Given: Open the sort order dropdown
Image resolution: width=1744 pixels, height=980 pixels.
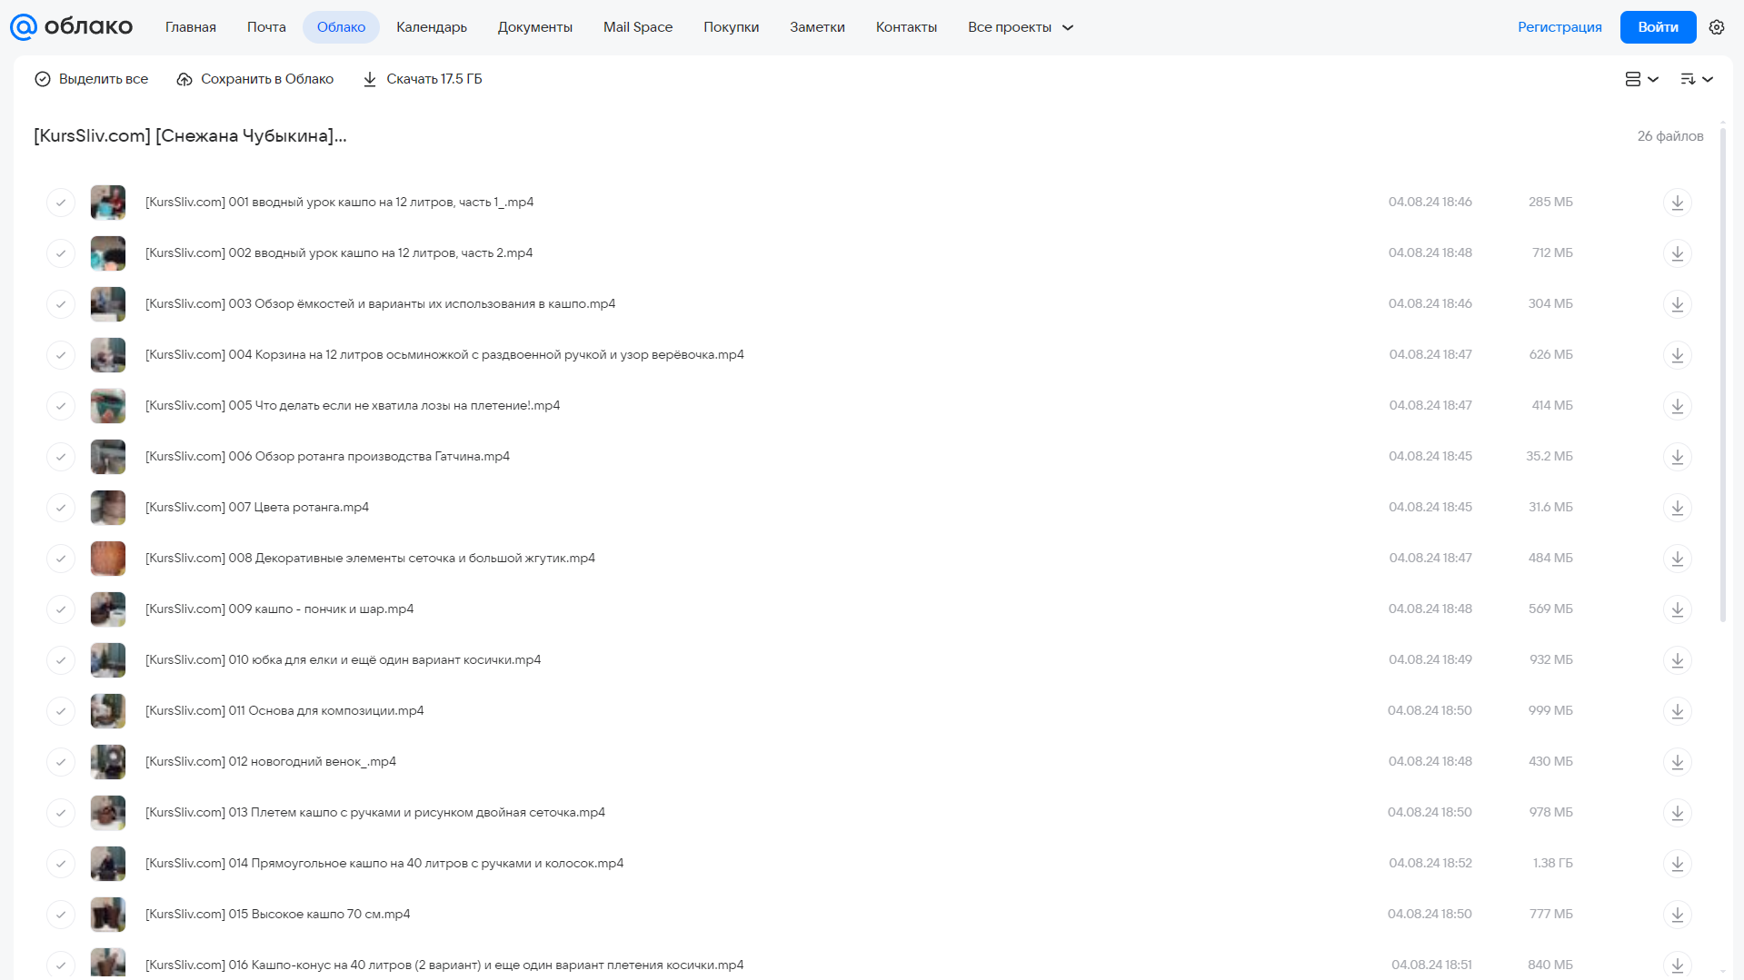Looking at the screenshot, I should coord(1697,79).
